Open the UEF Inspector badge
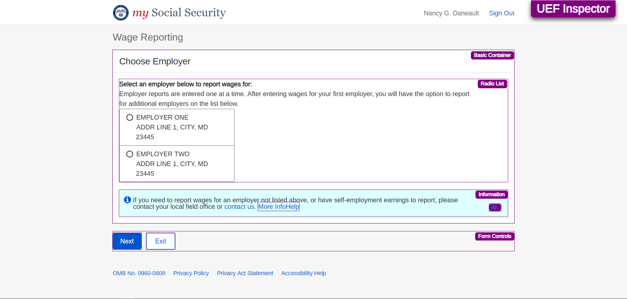The width and height of the screenshot is (627, 299). (x=573, y=9)
